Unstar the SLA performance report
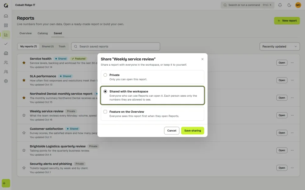This screenshot has width=305, height=190. tap(24, 80)
